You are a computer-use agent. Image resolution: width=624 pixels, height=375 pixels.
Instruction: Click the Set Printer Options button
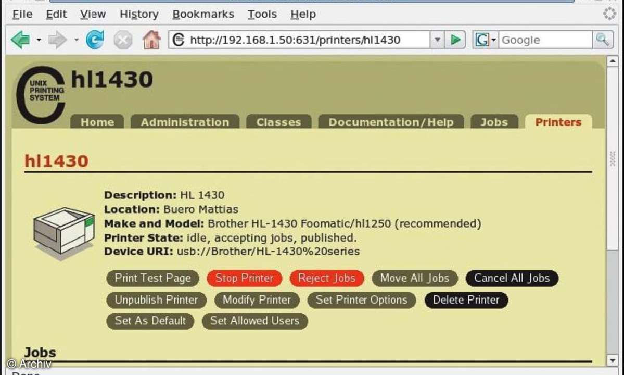361,300
